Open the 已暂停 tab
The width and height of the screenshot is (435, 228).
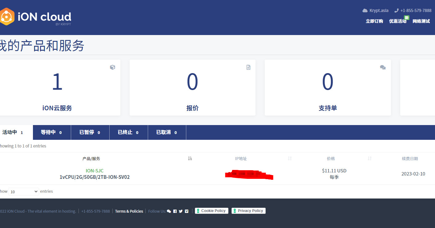(90, 132)
